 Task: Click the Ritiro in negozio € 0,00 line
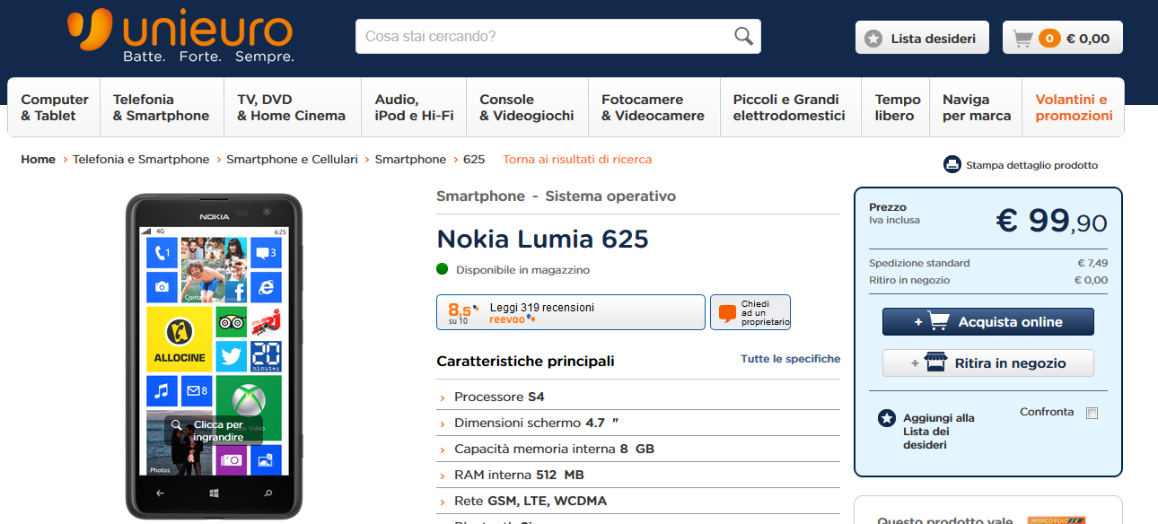(988, 280)
